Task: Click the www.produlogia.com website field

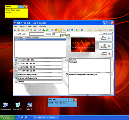Action: click(40, 78)
